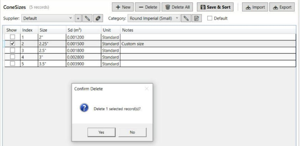Click the index cell showing 3
300x146 pixels.
click(29, 51)
